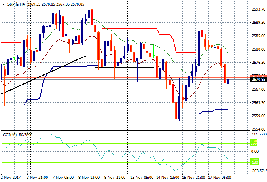The image size is (267, 182).
Task: Click the 237.6688 CCI scale maximum
Action: click(259, 134)
